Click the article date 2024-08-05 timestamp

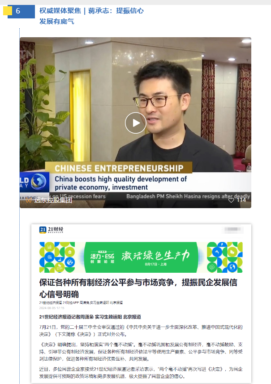pyautogui.click(x=52, y=308)
